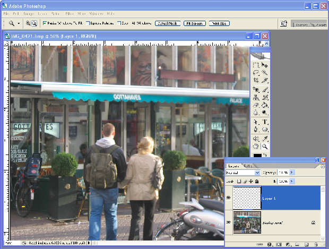Select the Dodge tool
This screenshot has width=329, height=249.
tap(264, 113)
